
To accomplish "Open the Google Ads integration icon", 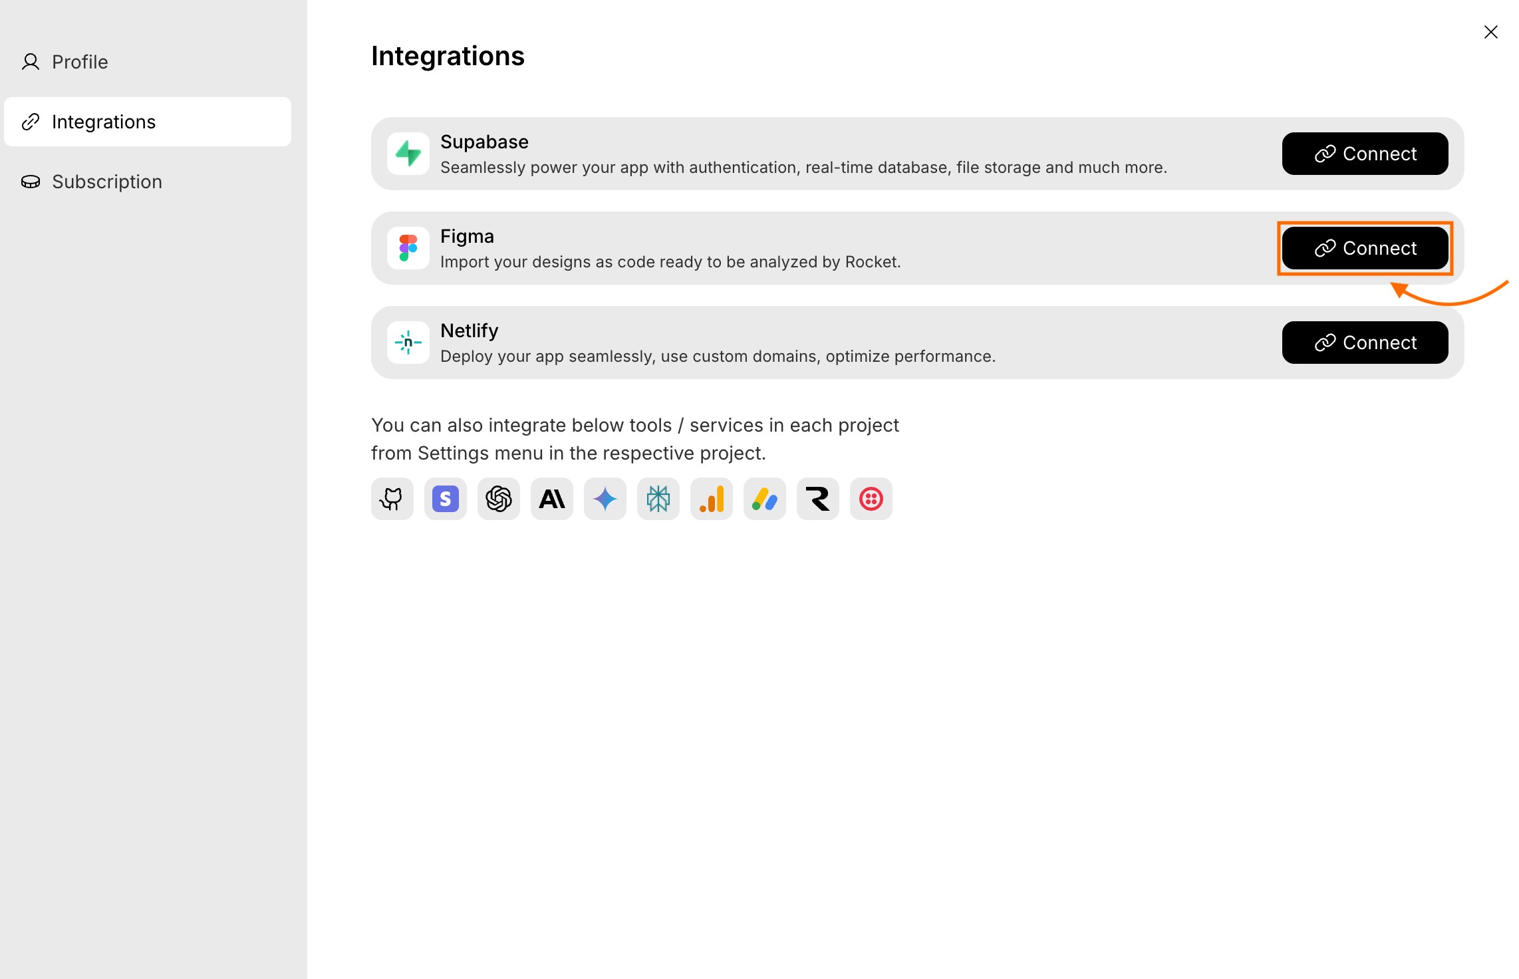I will [764, 499].
